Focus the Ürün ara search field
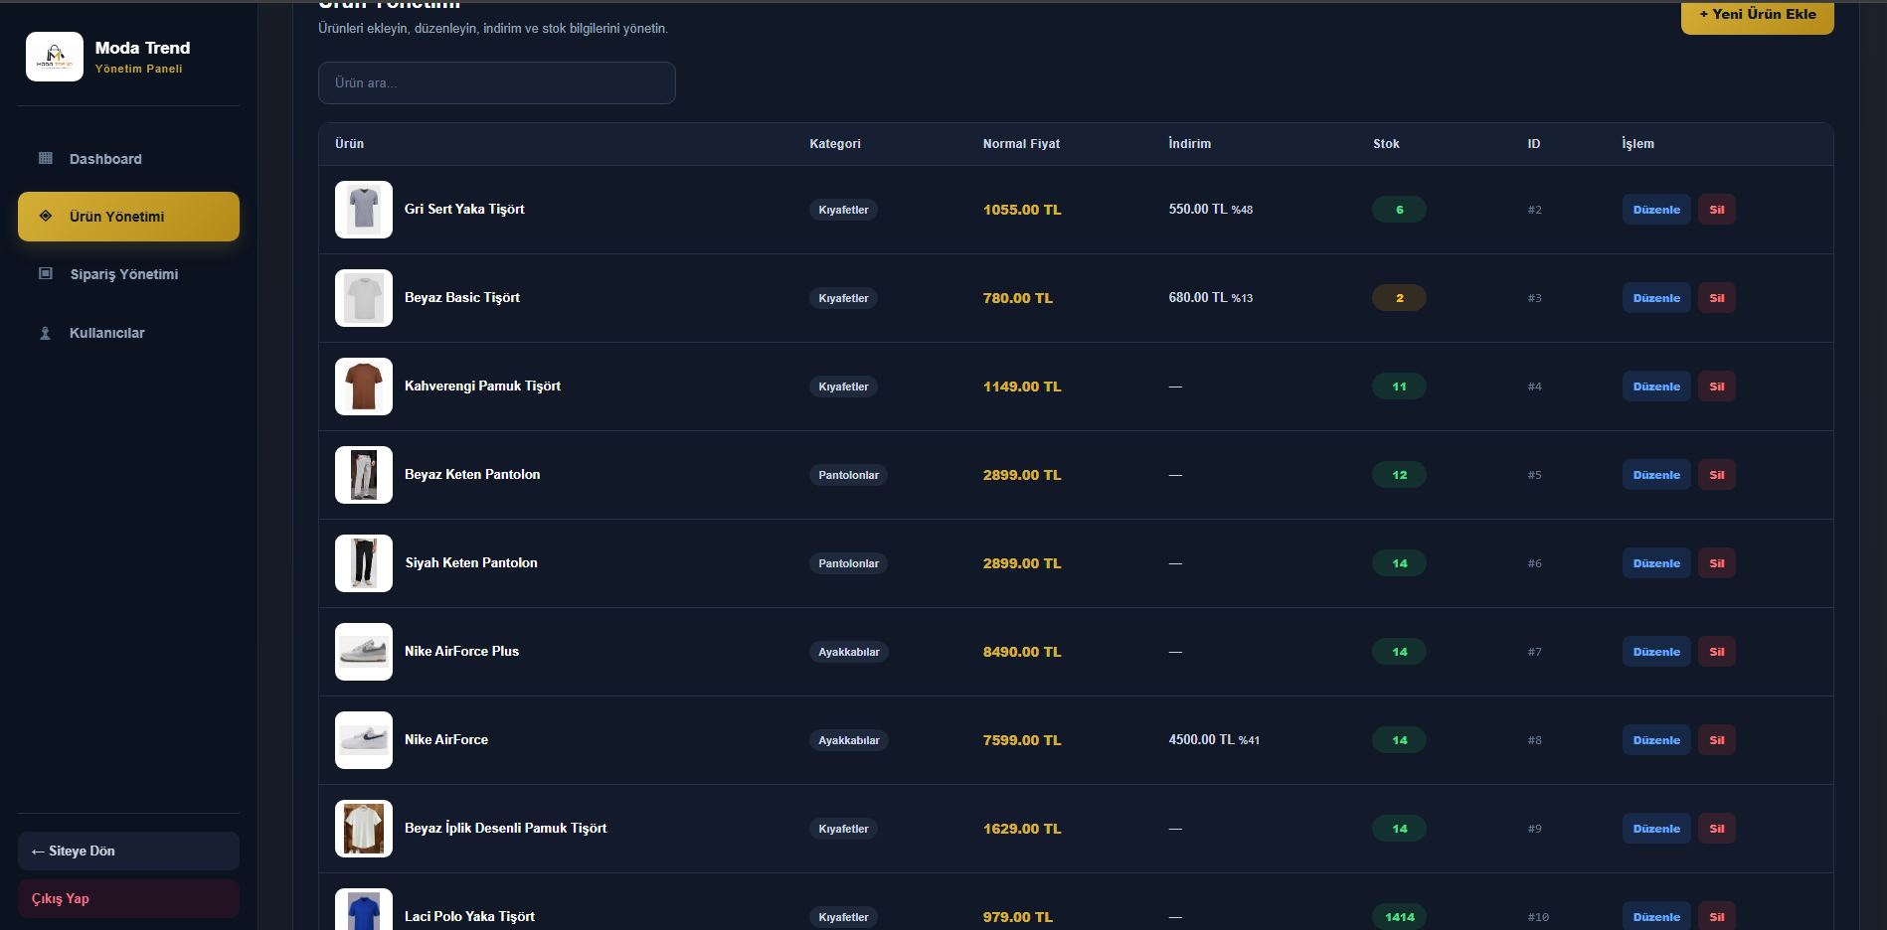 (x=497, y=82)
